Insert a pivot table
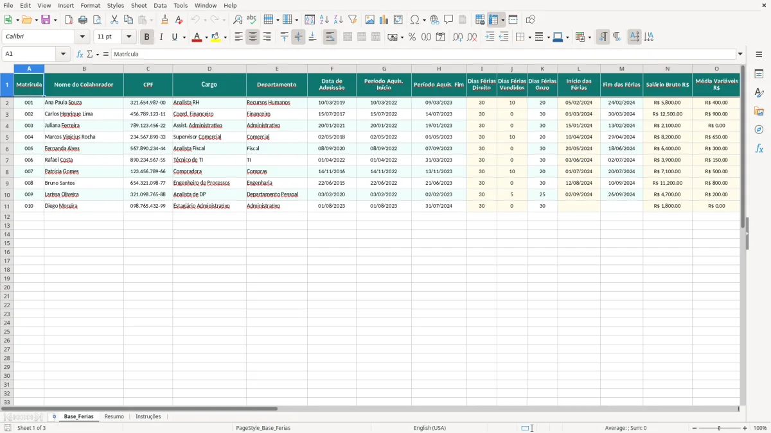 (x=398, y=20)
